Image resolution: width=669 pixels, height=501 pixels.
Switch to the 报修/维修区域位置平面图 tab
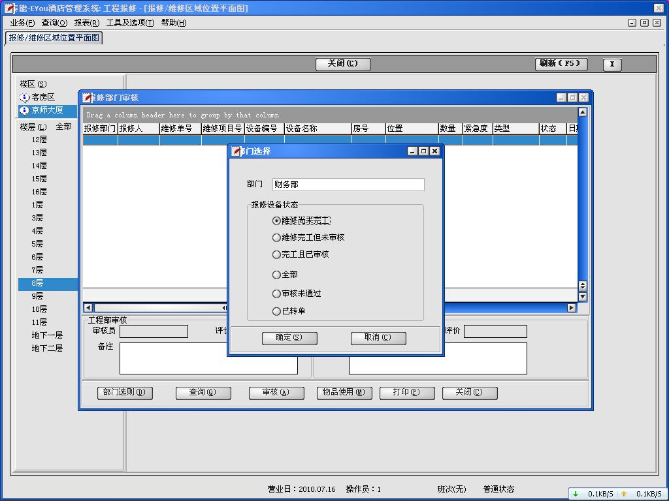coord(54,38)
